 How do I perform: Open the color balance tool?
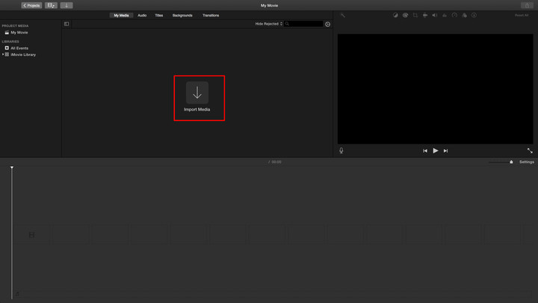click(396, 15)
